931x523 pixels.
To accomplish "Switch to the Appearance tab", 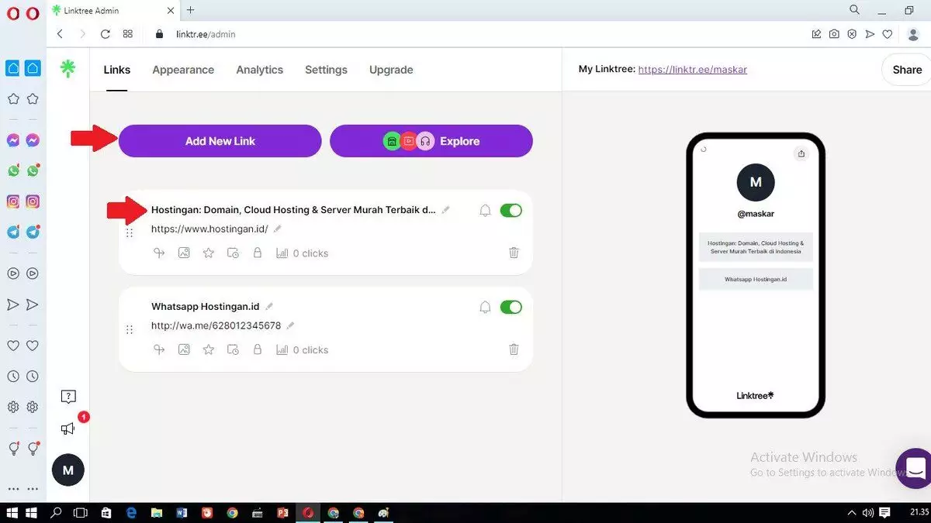I will 183,70.
